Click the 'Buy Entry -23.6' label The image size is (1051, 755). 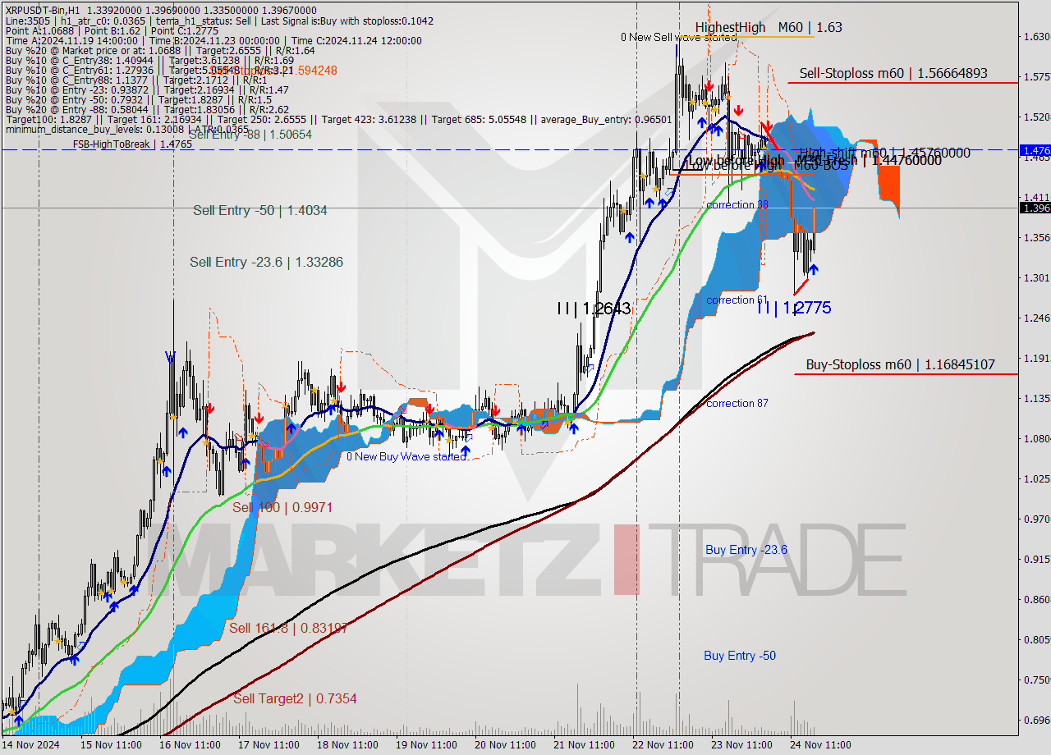tap(746, 550)
